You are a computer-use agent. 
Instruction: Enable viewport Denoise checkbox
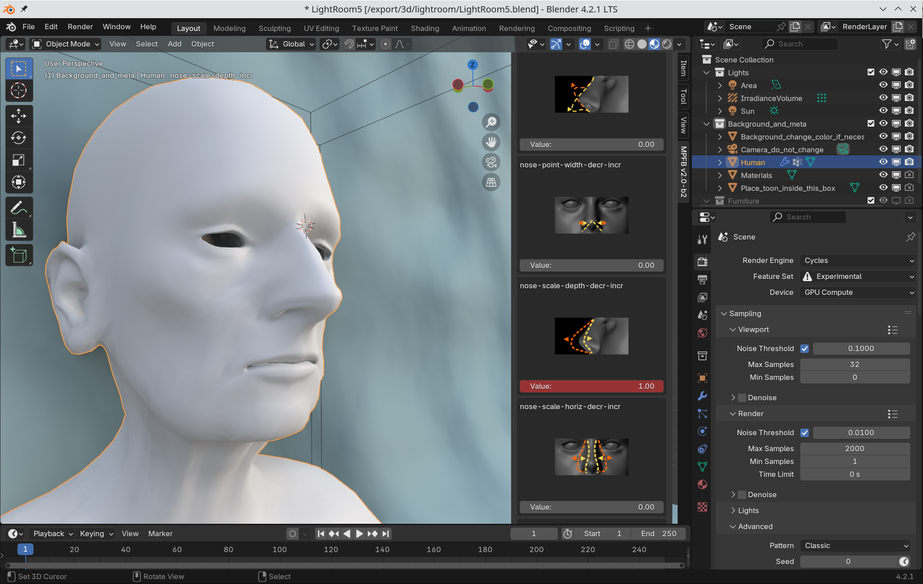point(742,398)
